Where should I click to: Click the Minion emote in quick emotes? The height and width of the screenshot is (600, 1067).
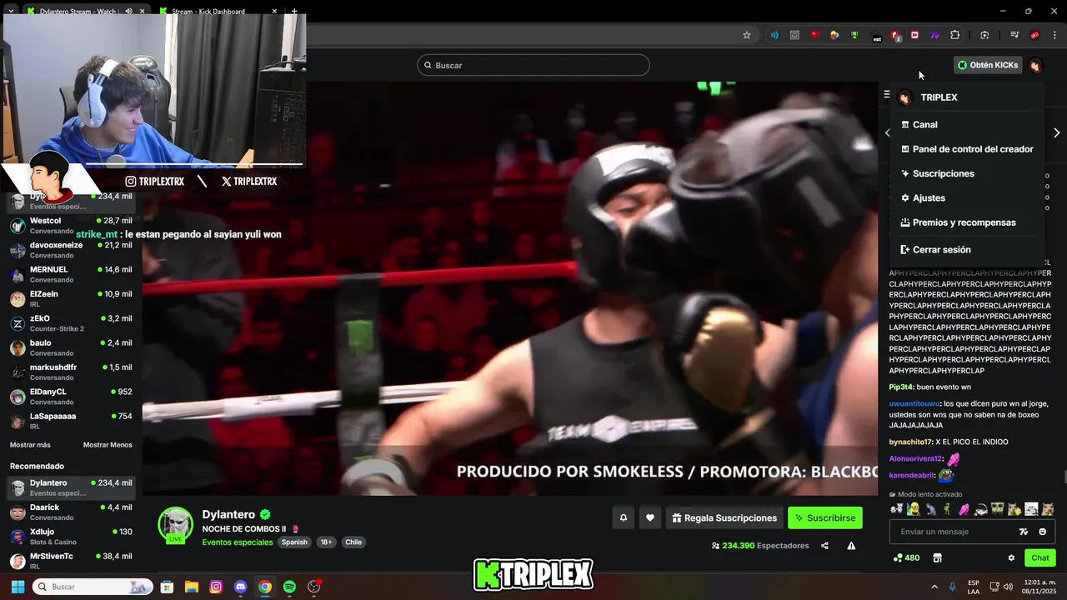point(914,509)
